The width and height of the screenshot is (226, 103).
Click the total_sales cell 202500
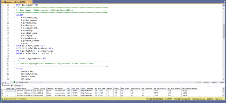pyautogui.click(x=76, y=95)
